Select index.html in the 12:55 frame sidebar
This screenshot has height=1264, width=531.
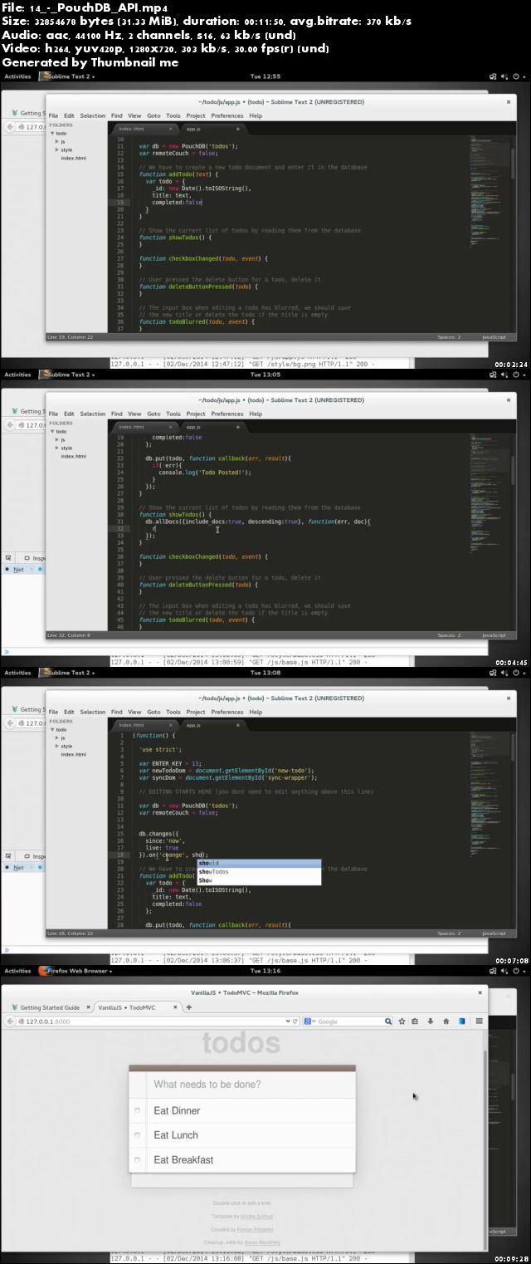(x=73, y=158)
